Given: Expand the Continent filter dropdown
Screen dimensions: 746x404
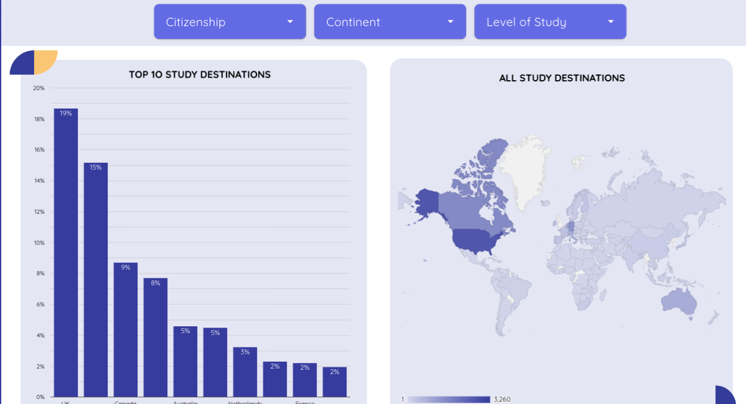Looking at the screenshot, I should point(389,22).
